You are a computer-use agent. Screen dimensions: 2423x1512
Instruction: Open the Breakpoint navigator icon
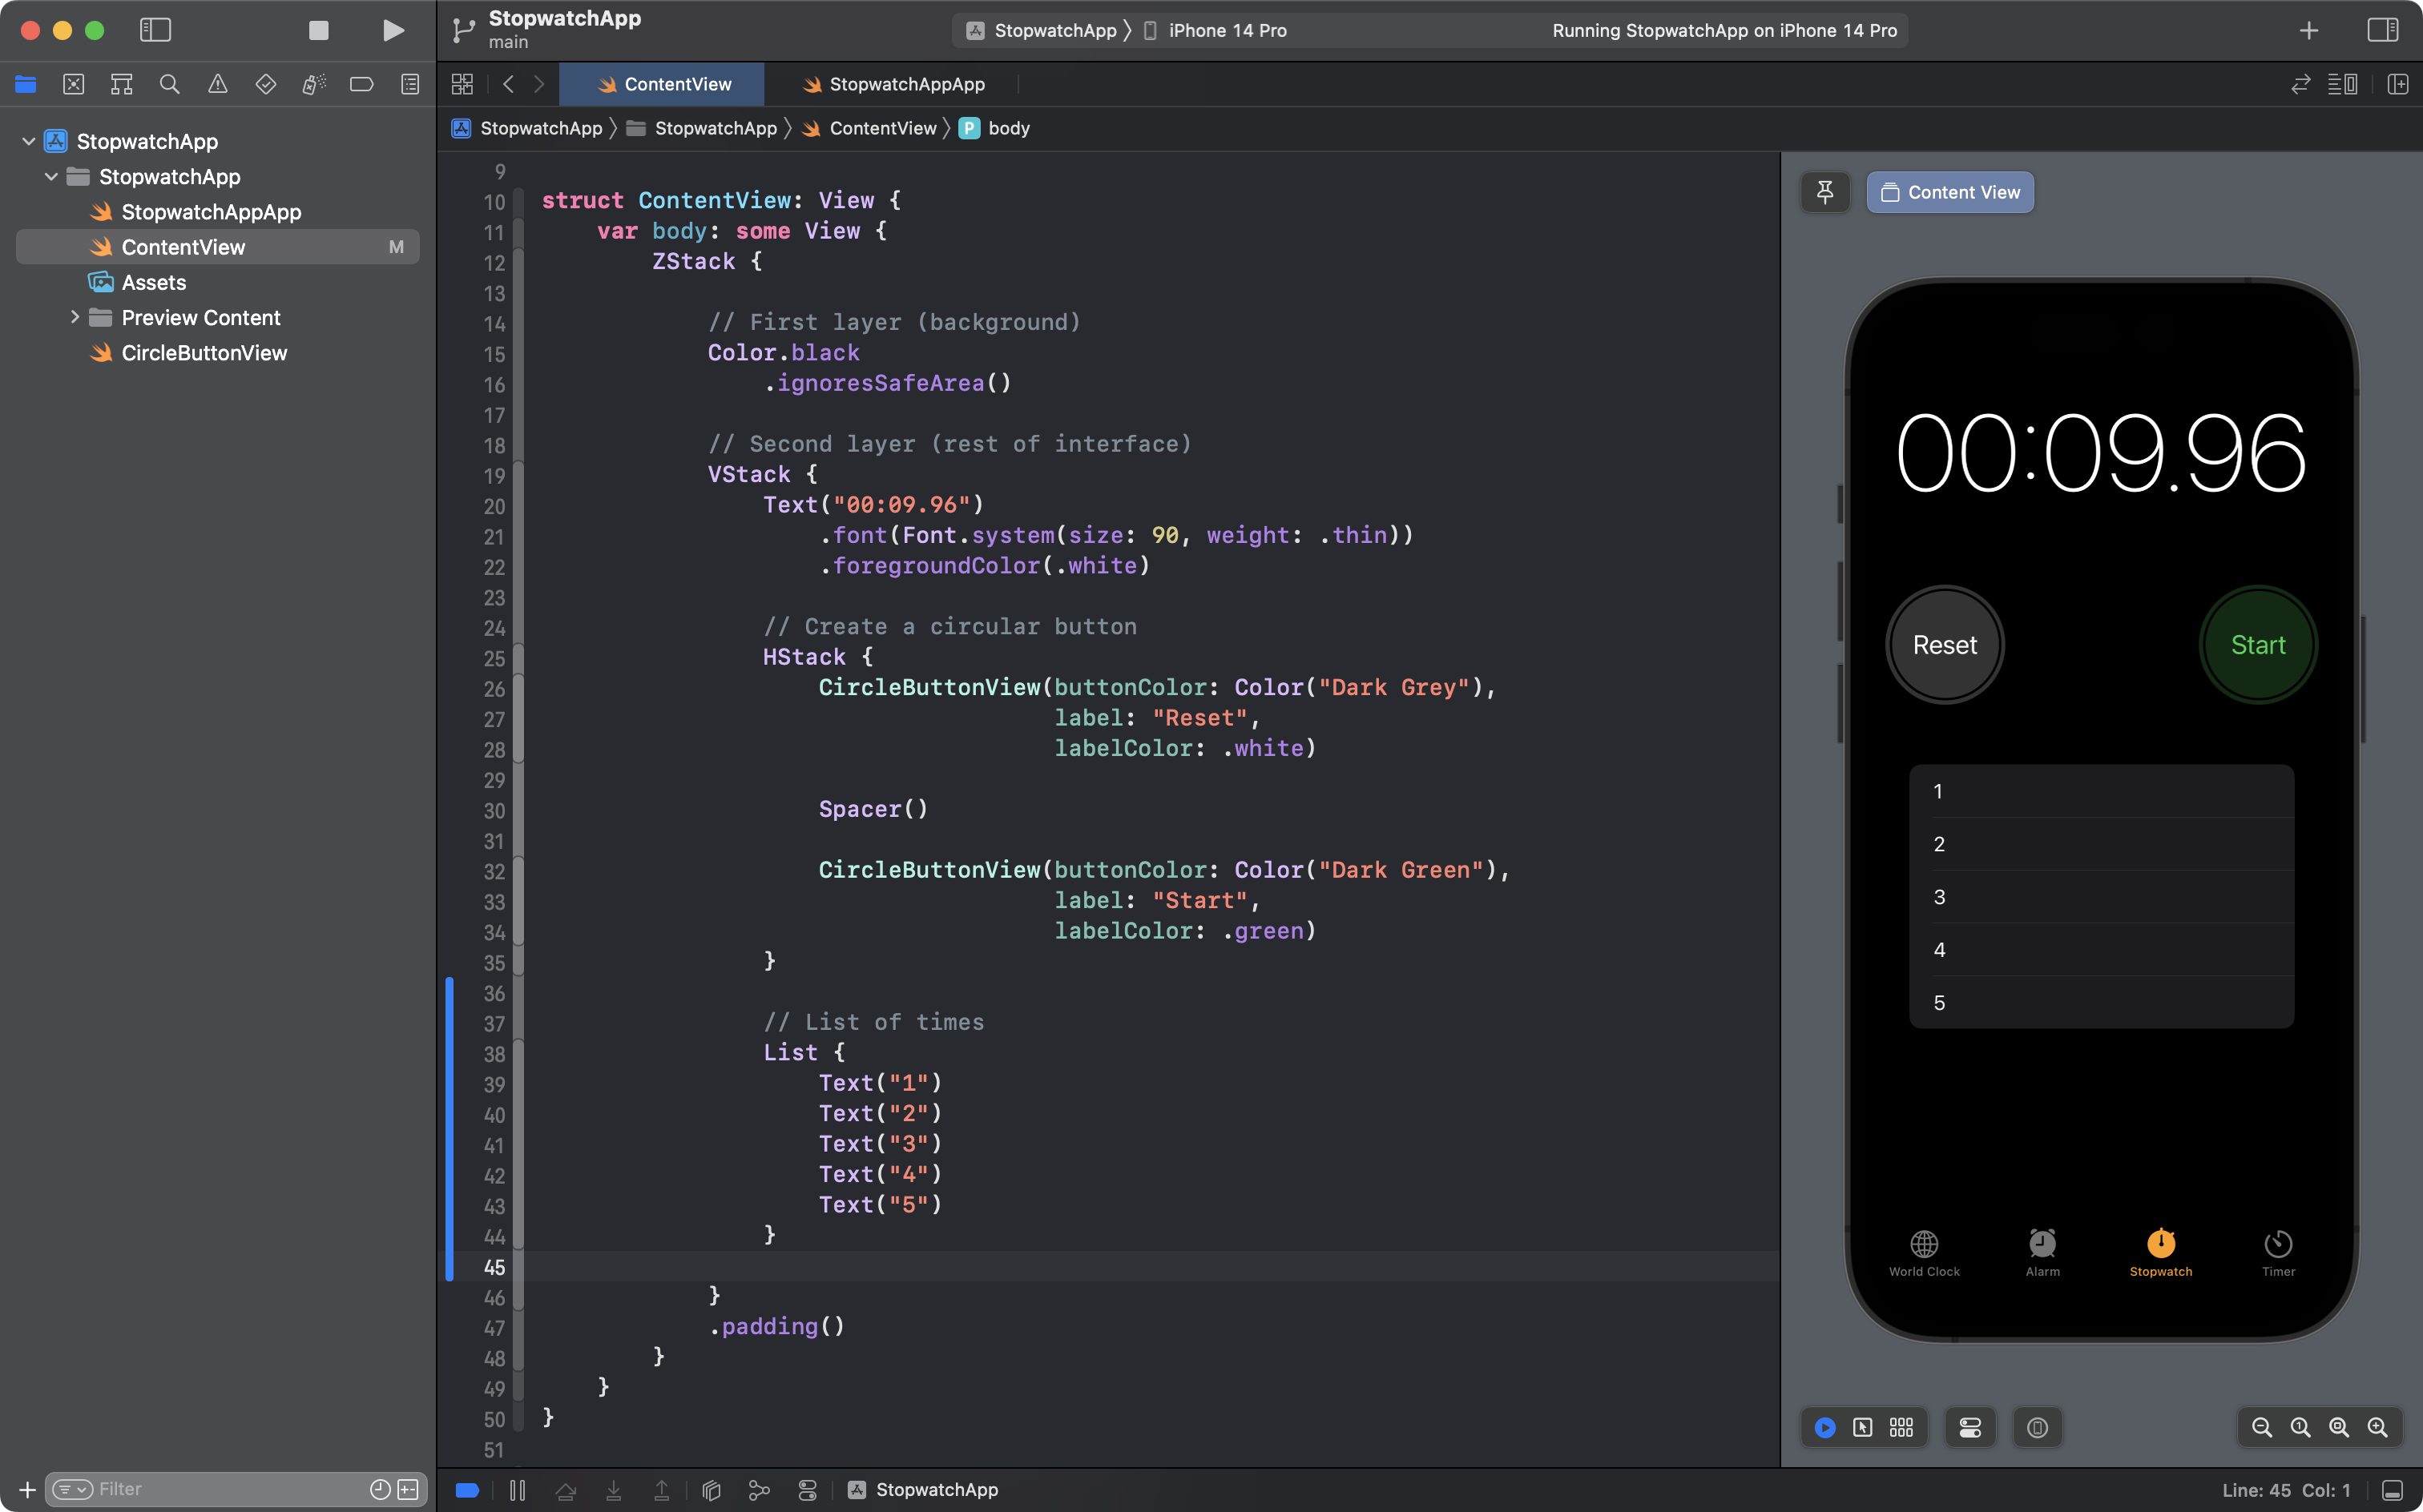point(361,84)
